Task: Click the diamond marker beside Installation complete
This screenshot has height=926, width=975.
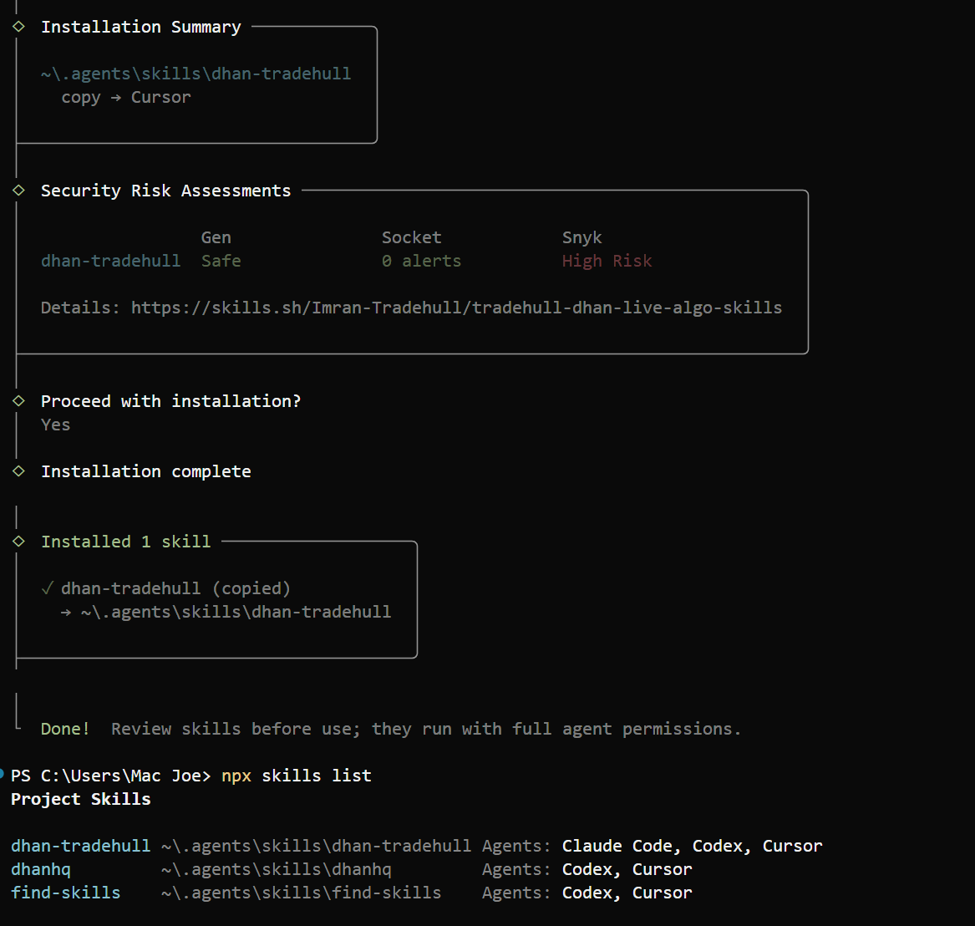Action: pos(18,471)
